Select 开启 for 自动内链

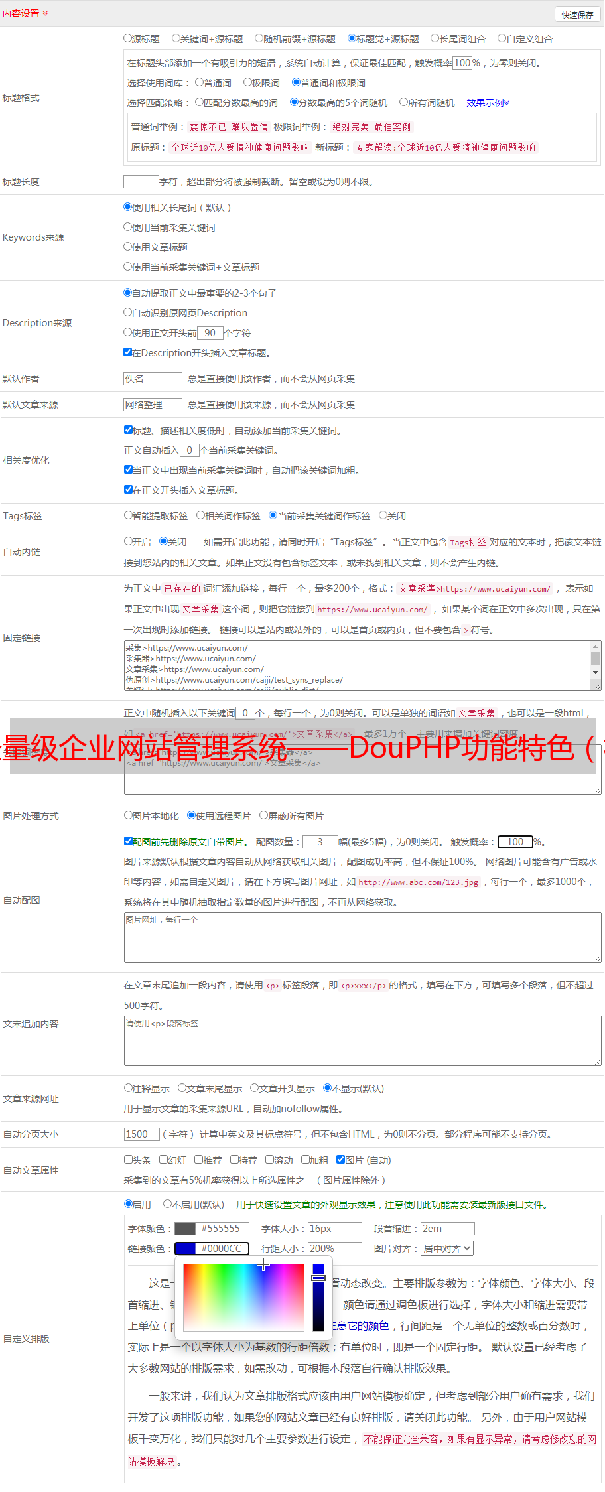(129, 541)
